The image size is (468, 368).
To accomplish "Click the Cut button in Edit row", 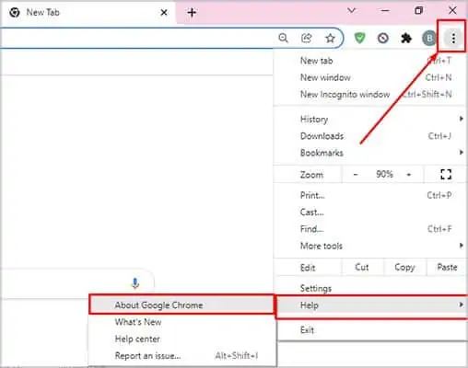I will 362,268.
